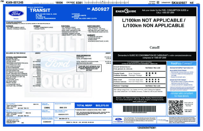Click E-85 FLEX FUEL CAPABLE row

(x=23, y=86)
